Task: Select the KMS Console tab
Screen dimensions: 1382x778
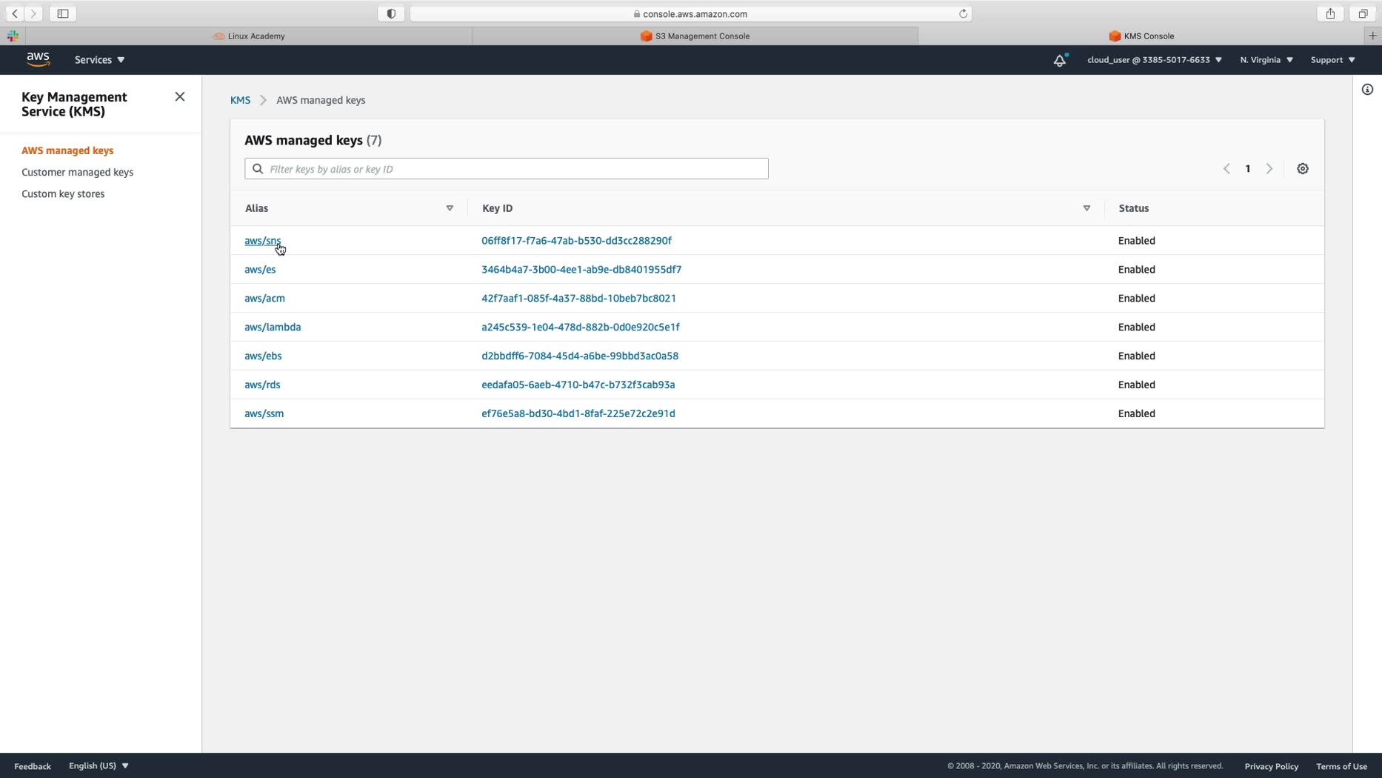Action: point(1141,36)
